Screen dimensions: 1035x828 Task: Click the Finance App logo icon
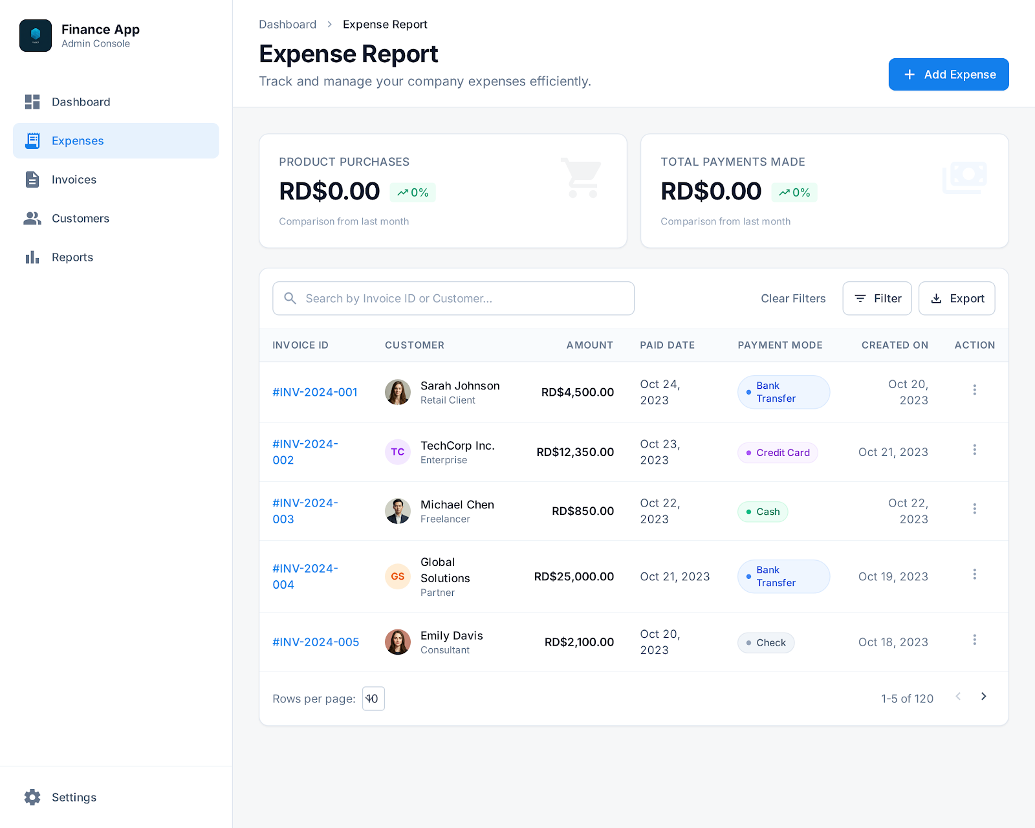pos(36,36)
